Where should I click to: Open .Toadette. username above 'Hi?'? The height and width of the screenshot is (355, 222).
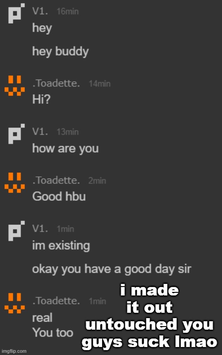(56, 84)
